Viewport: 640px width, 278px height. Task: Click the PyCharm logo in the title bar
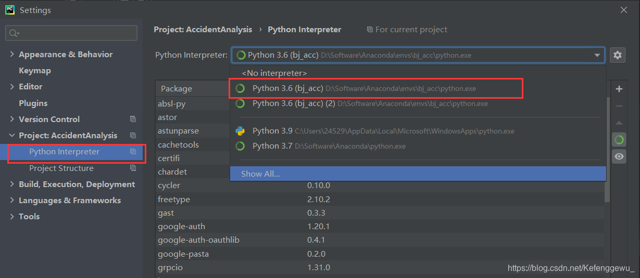(10, 10)
